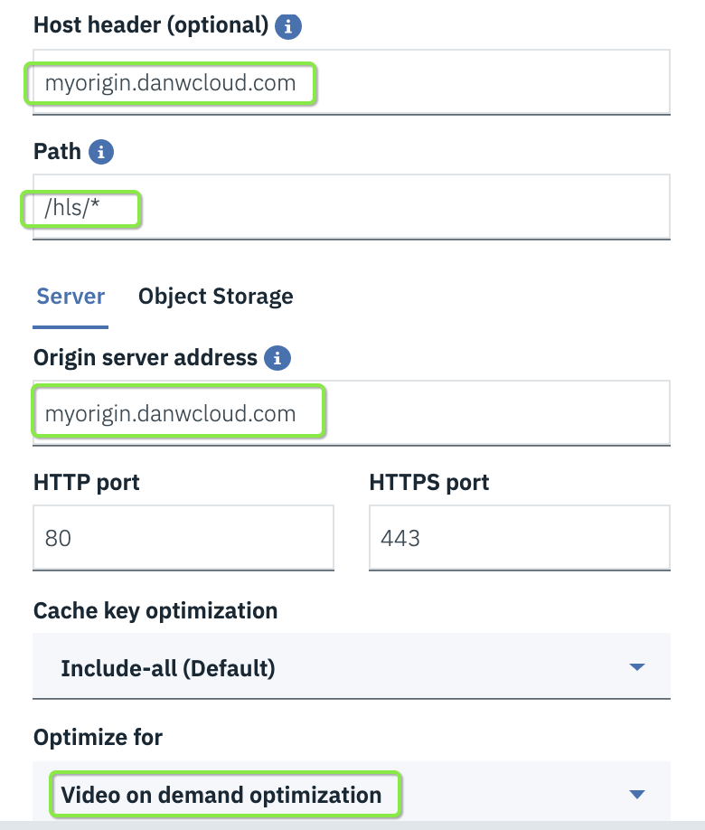This screenshot has width=705, height=830.
Task: Click the Host header info icon
Action: 287,25
